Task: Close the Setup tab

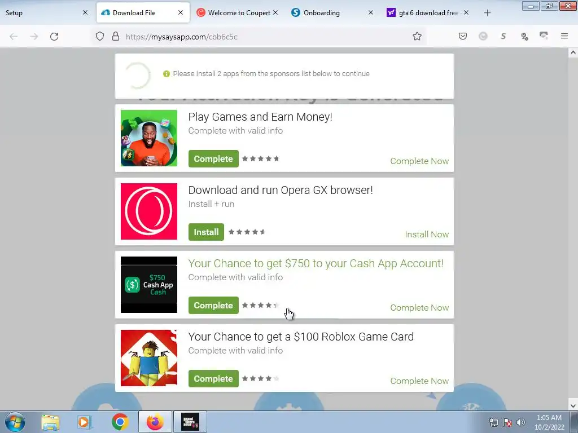Action: [x=85, y=12]
